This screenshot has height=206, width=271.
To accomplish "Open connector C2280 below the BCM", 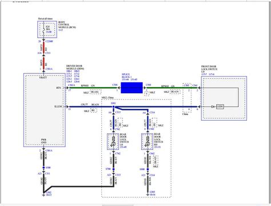I will click(x=49, y=41).
